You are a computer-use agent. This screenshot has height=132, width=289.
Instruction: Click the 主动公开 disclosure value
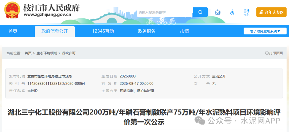tap(219, 76)
